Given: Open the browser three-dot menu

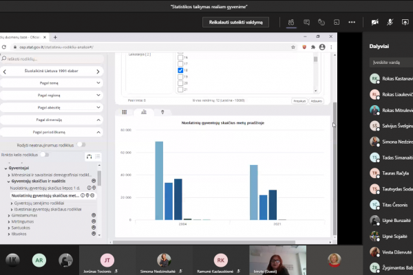Looking at the screenshot, I should coord(331,47).
